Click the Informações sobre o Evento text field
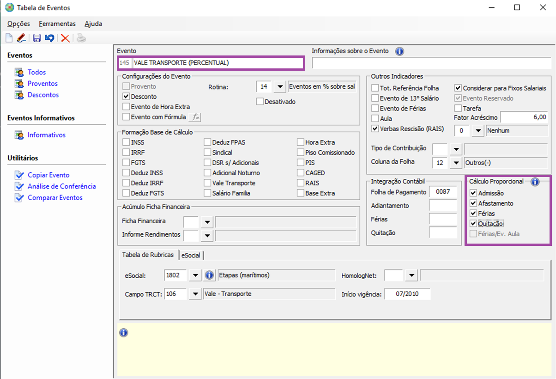This screenshot has height=379, width=556. click(431, 63)
